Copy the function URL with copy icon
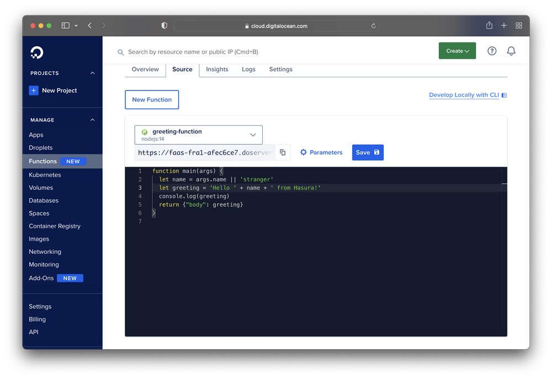The height and width of the screenshot is (379, 552). [x=282, y=152]
